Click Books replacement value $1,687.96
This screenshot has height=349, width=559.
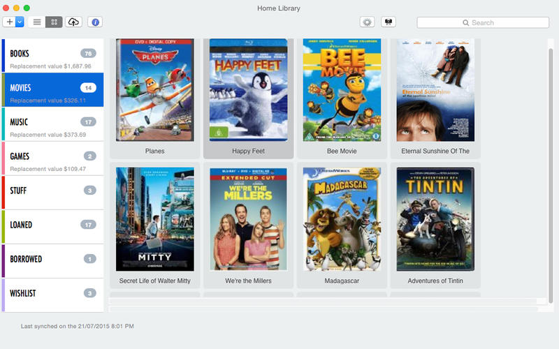[x=50, y=66]
